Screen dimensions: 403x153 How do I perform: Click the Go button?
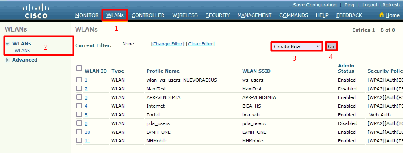[331, 47]
